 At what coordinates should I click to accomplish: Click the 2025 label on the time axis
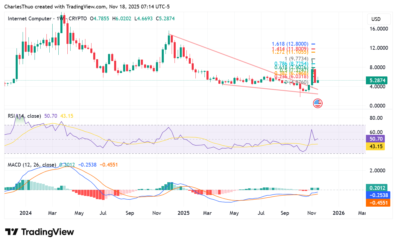(x=183, y=213)
